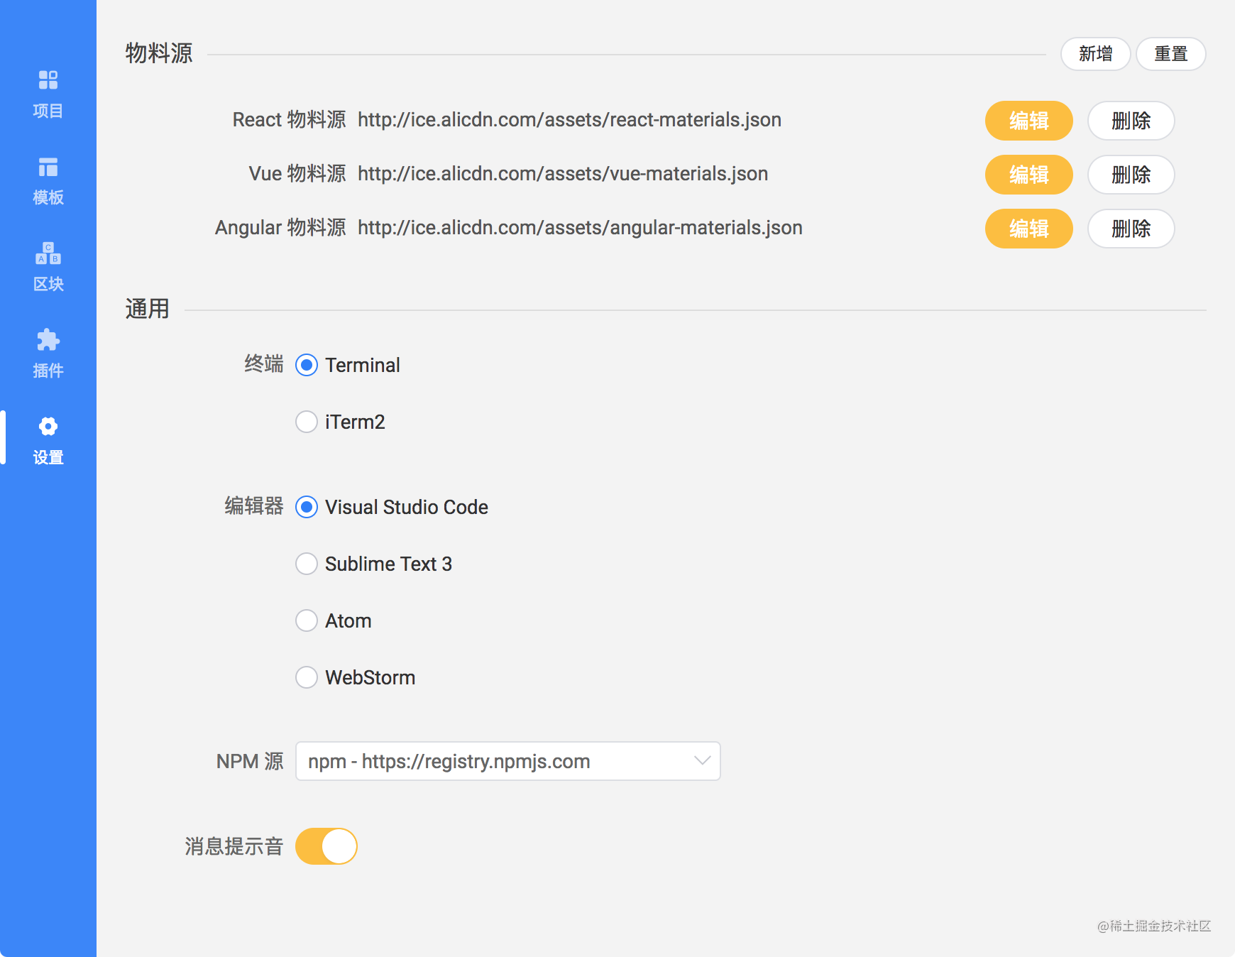1235x957 pixels.
Task: Edit the Vue 物料源 entry
Action: 1028,175
